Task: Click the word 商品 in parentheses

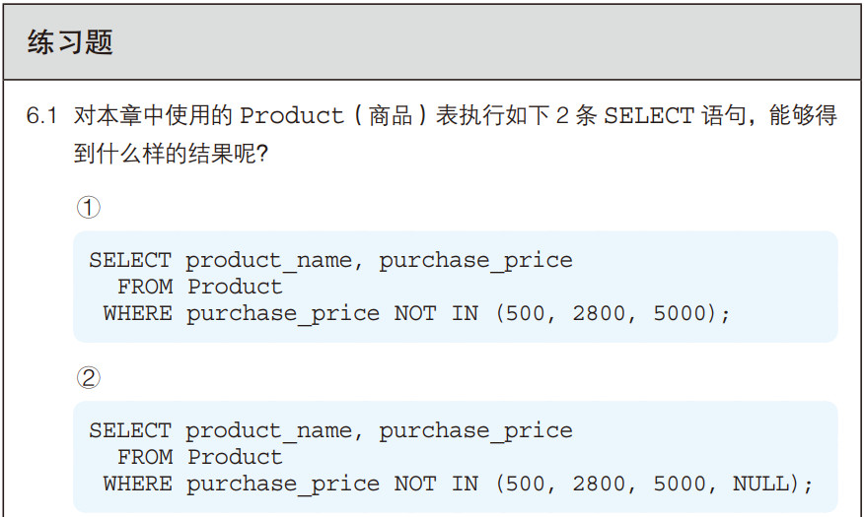Action: pos(391,115)
